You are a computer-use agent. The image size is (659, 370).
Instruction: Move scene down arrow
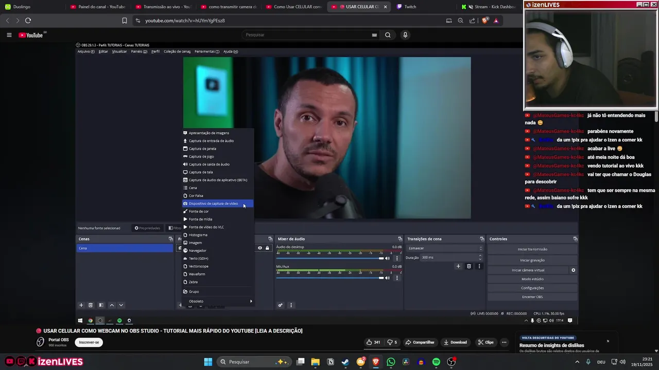pyautogui.click(x=122, y=305)
